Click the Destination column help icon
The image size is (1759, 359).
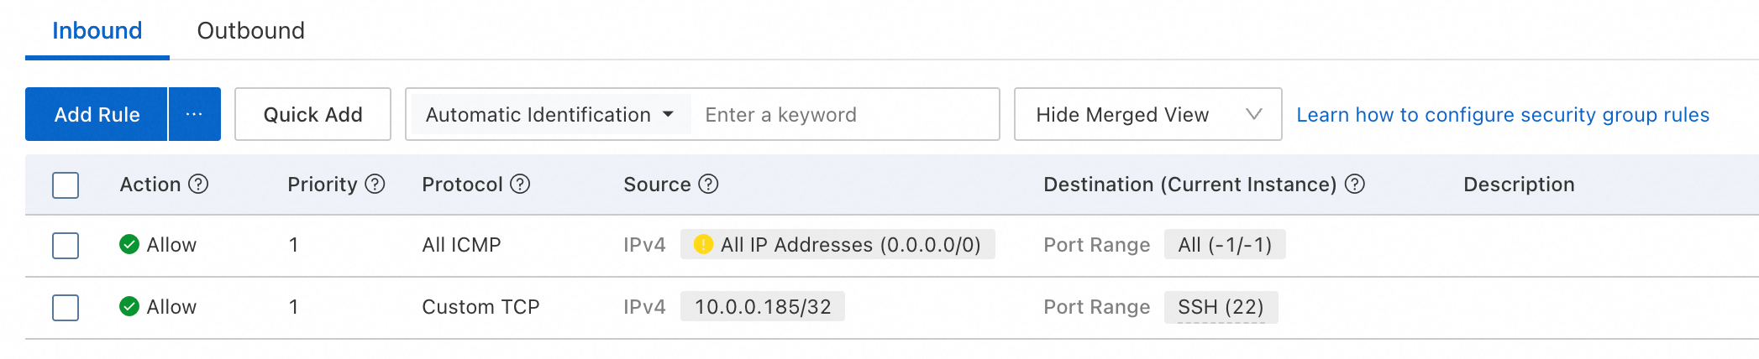[1355, 185]
